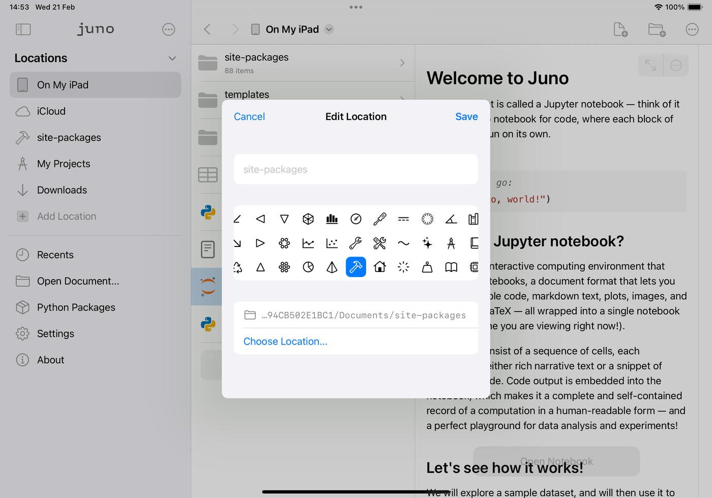Collapse the Locations section chevron

click(x=172, y=58)
